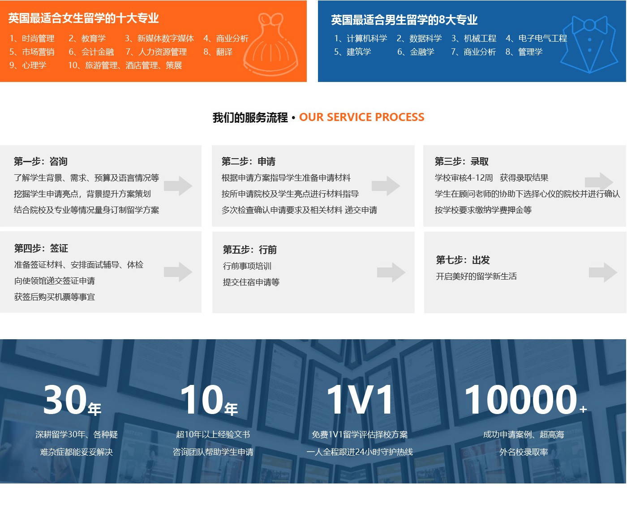627x518 pixels.
Task: Click the 10000+ statistic
Action: tap(525, 400)
